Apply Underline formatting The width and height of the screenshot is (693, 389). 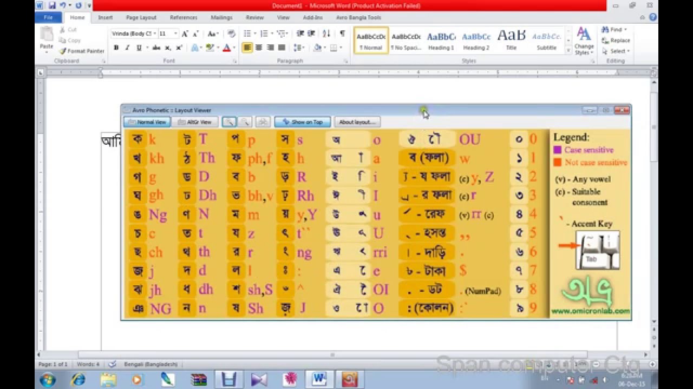coord(139,48)
